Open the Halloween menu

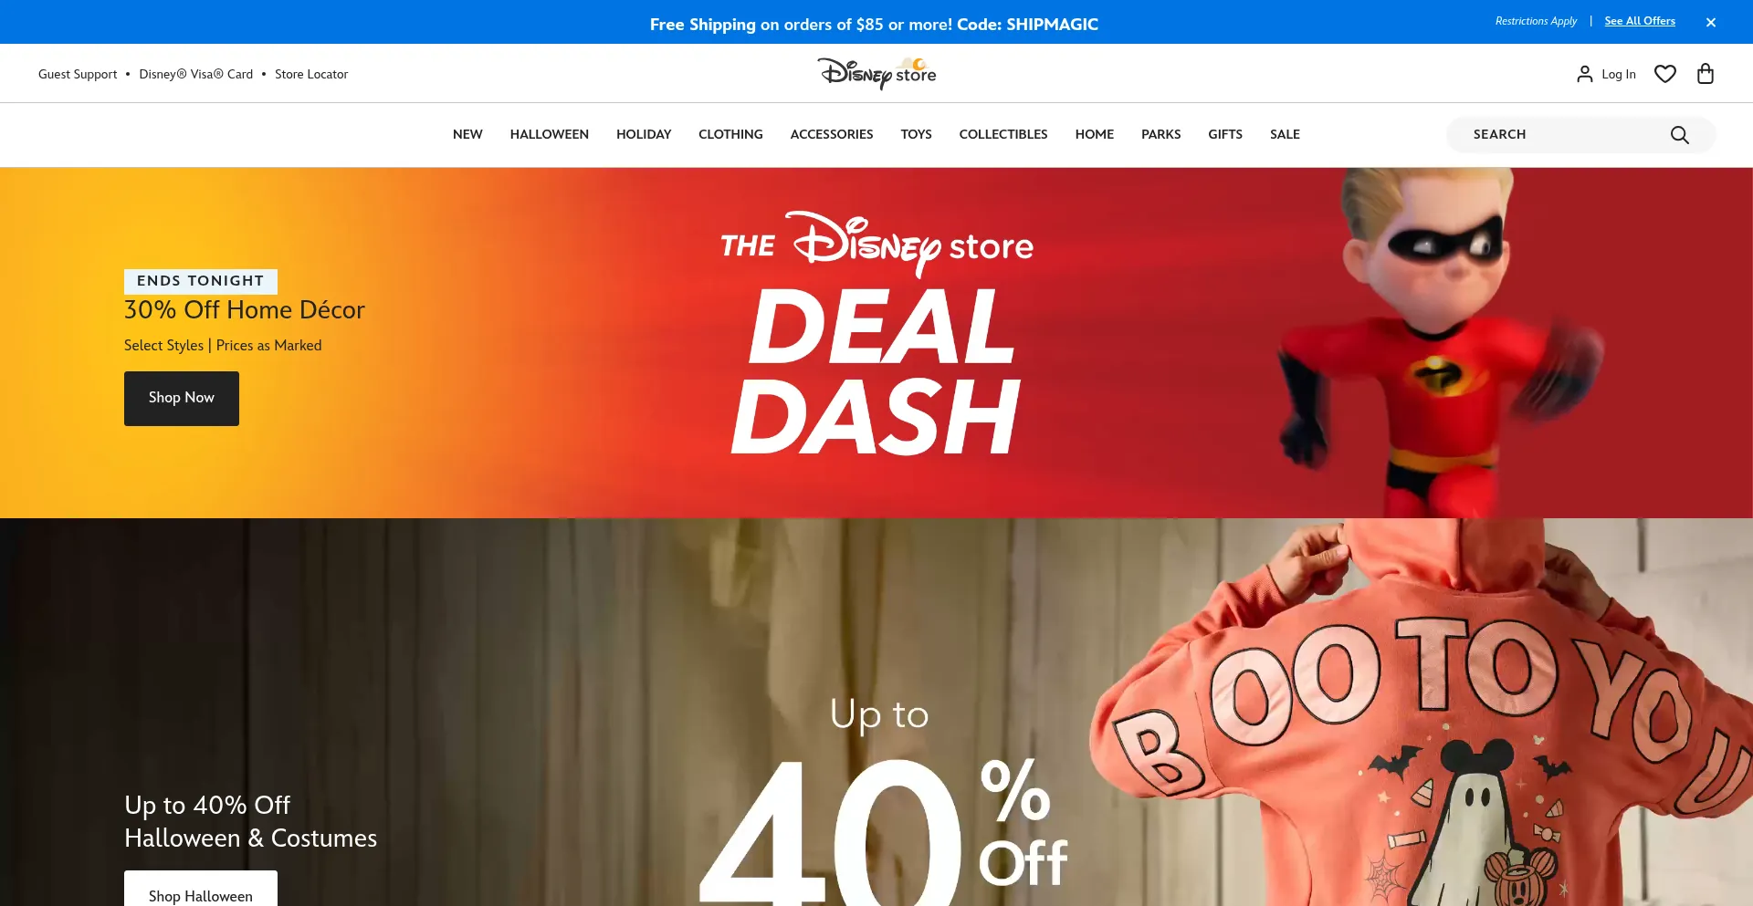pyautogui.click(x=550, y=134)
